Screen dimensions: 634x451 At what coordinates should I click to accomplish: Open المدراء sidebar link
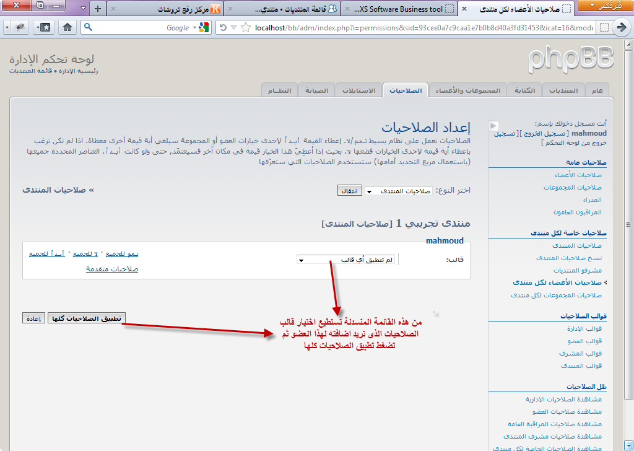tap(593, 200)
